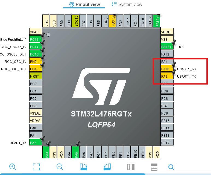Click into the pin search field

(193, 167)
